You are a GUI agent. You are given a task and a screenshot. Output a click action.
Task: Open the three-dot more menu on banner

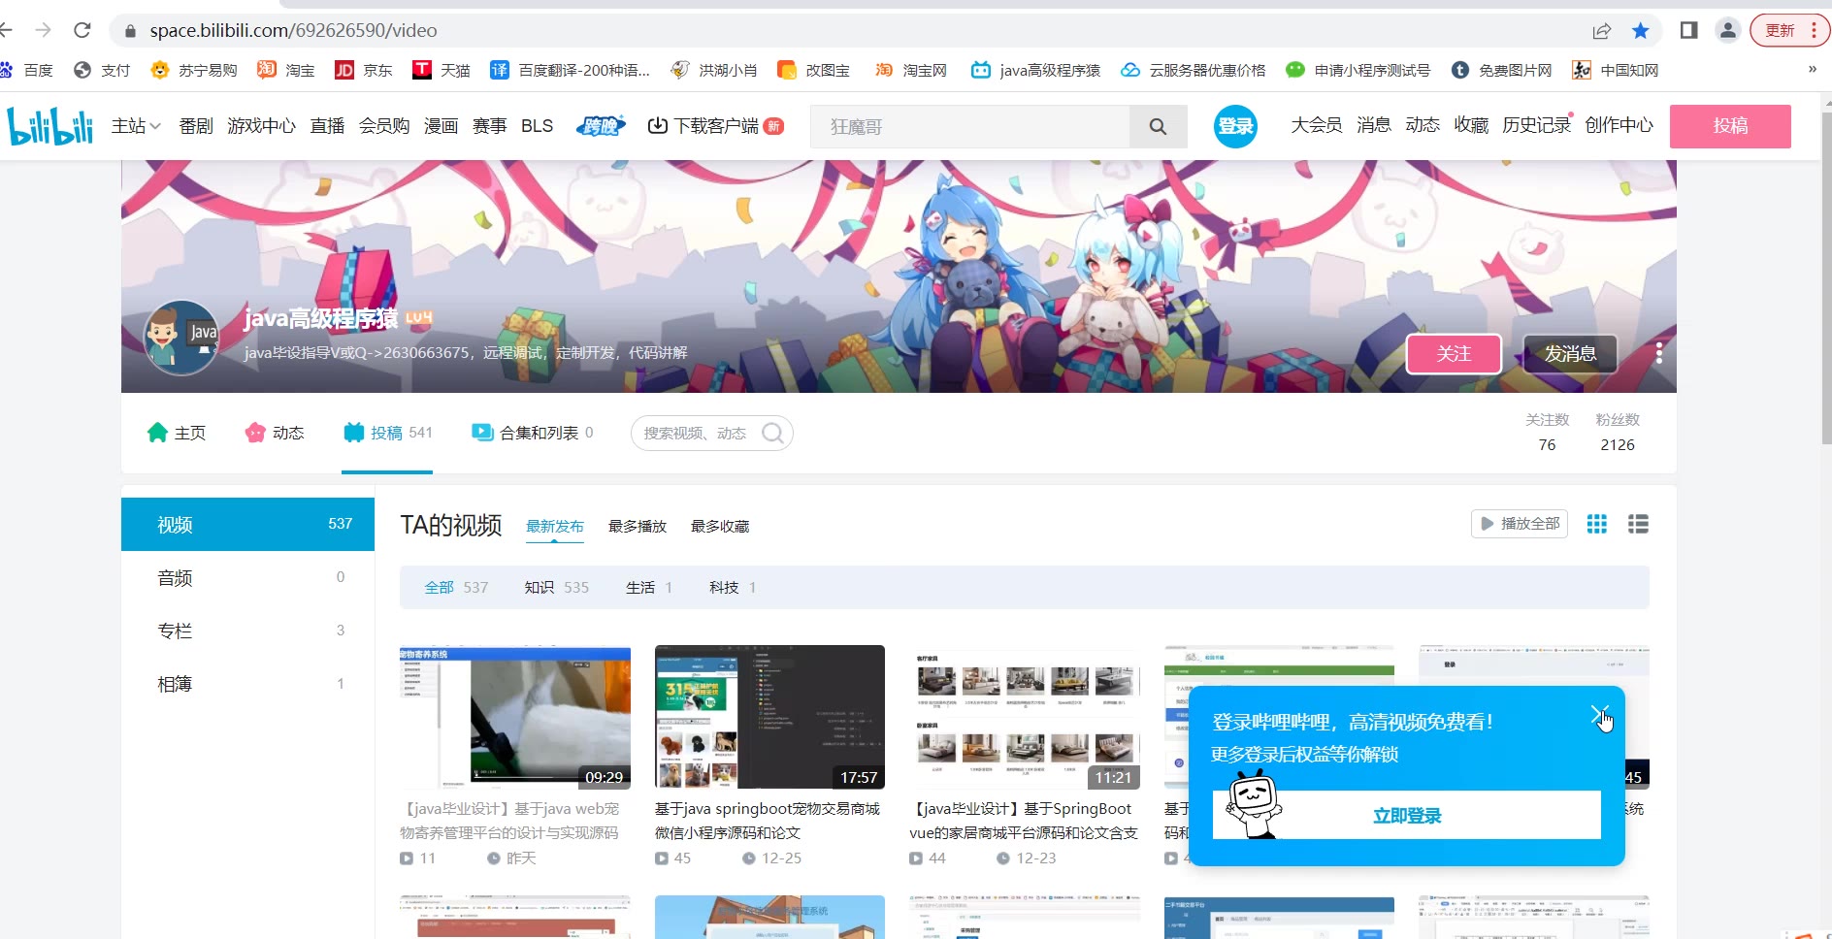[x=1659, y=353]
